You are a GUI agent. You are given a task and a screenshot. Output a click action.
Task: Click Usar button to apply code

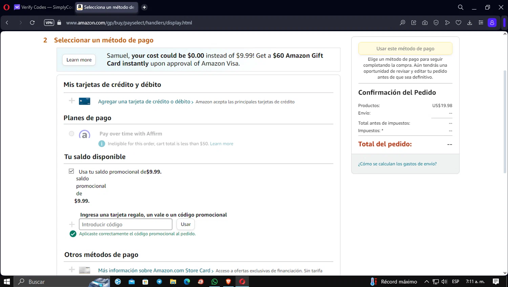tap(186, 224)
